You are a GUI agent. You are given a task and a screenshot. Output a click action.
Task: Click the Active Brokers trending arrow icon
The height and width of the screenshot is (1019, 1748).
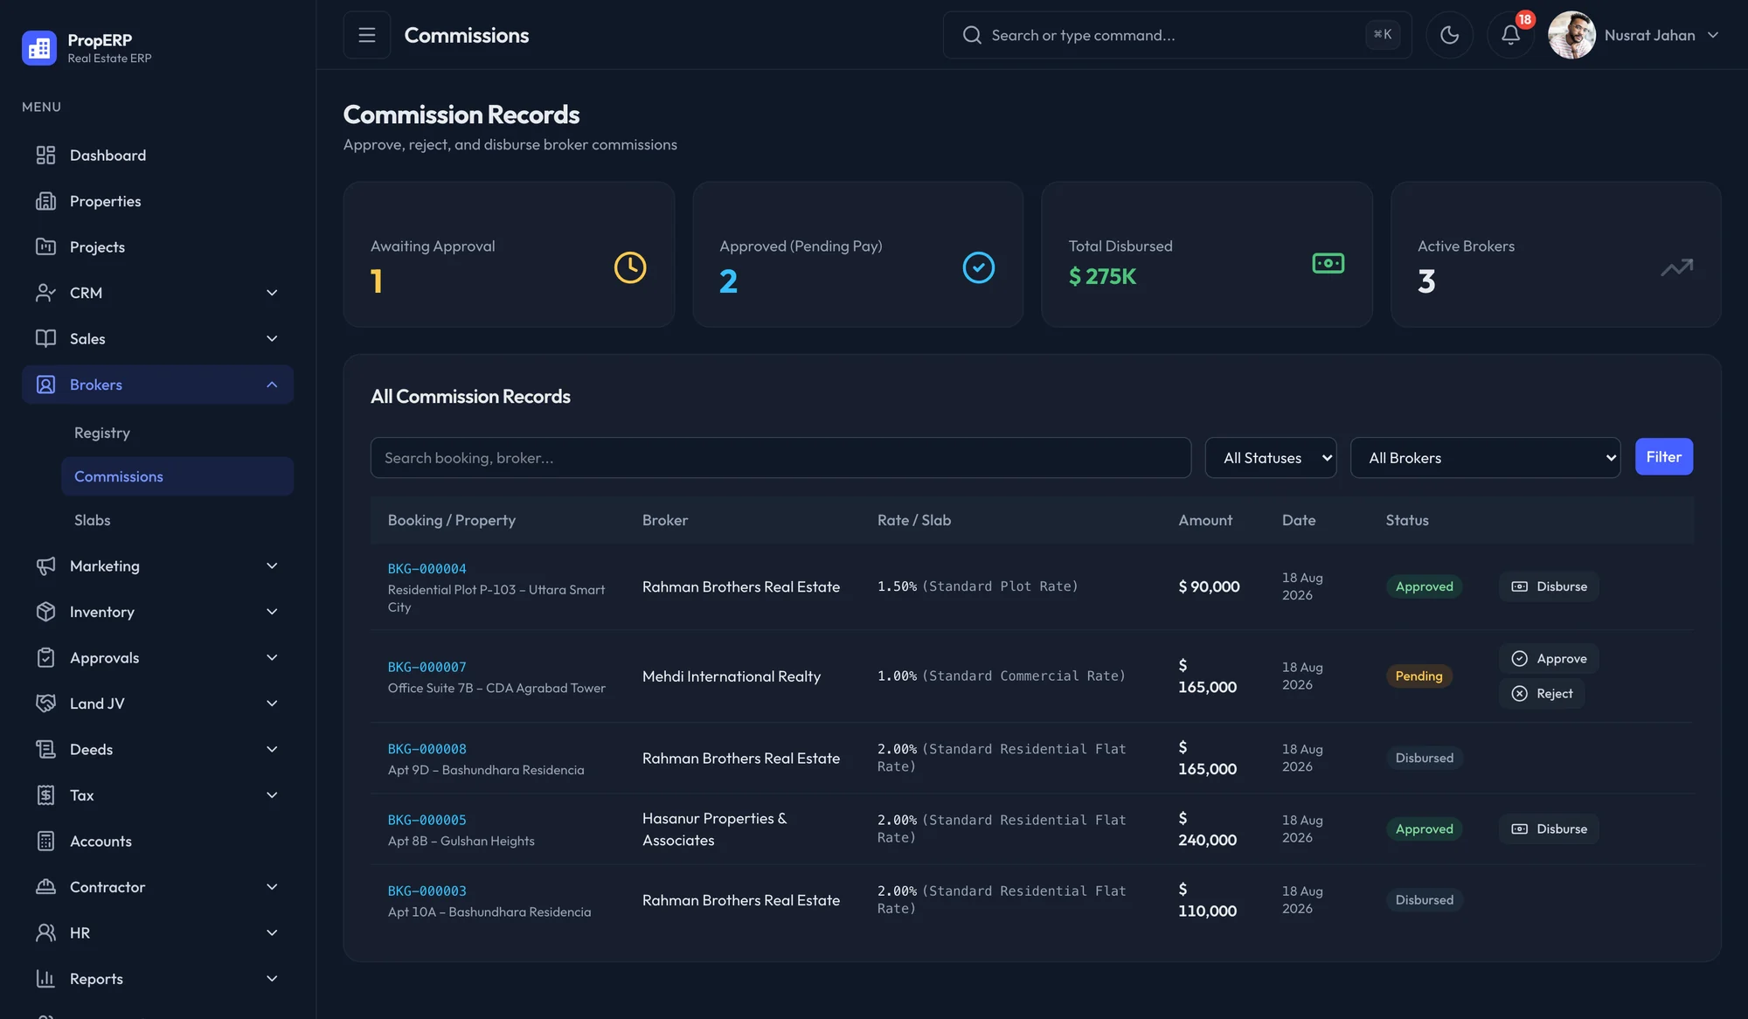point(1676,267)
